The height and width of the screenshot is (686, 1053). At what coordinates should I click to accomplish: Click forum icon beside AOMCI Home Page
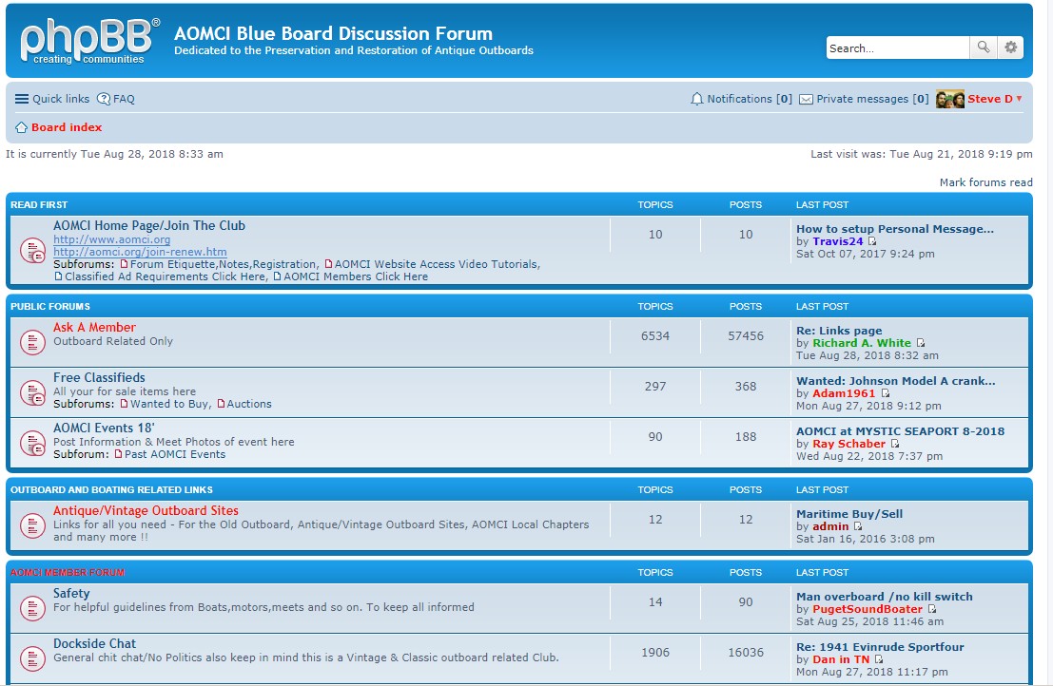pos(32,250)
